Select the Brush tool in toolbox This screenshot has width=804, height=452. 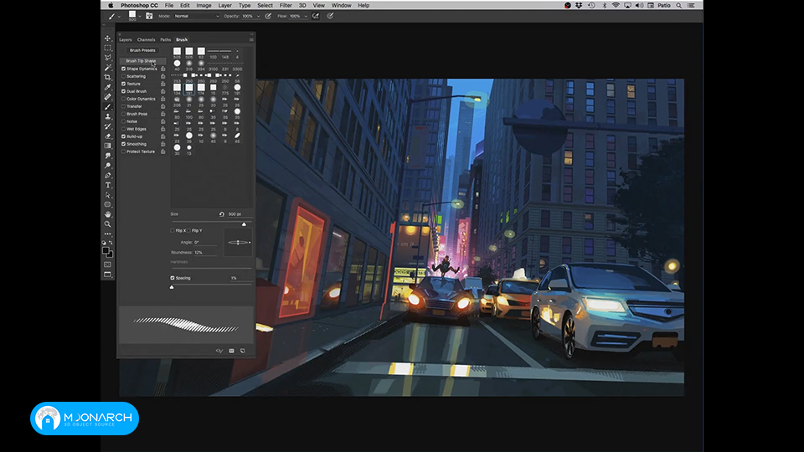[x=108, y=106]
